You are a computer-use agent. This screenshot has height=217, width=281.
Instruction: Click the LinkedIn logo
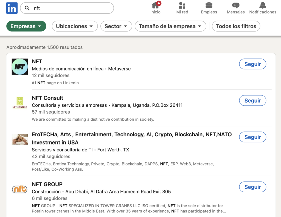12,8
